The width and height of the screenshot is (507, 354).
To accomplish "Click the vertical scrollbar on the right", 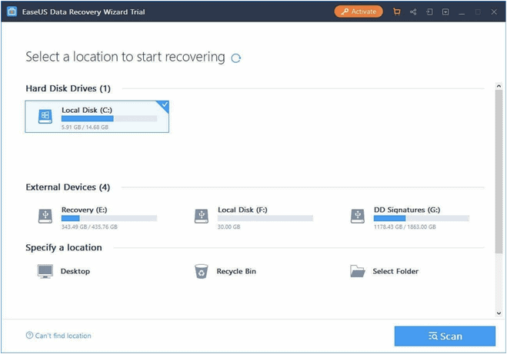I will tap(499, 169).
